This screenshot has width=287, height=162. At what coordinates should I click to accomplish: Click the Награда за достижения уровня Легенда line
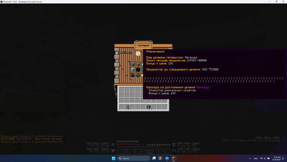tap(178, 87)
